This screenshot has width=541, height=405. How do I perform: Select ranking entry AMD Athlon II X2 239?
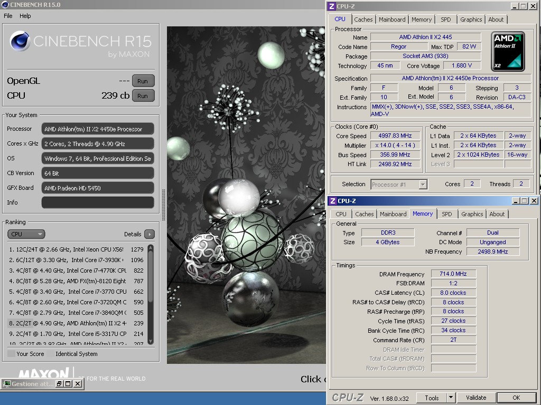(x=76, y=323)
